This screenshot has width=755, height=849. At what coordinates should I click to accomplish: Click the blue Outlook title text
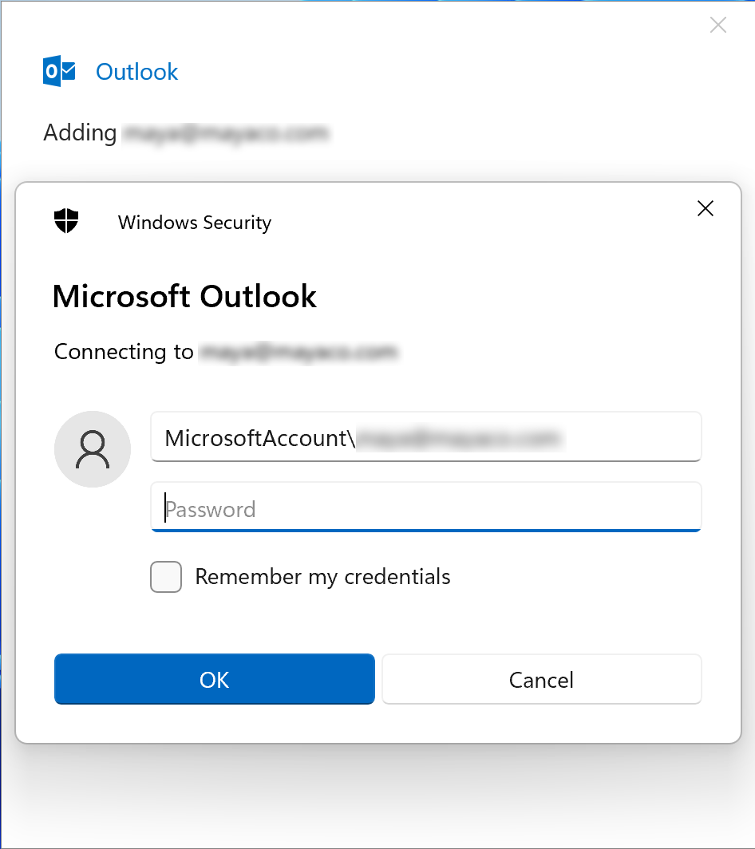[x=136, y=72]
